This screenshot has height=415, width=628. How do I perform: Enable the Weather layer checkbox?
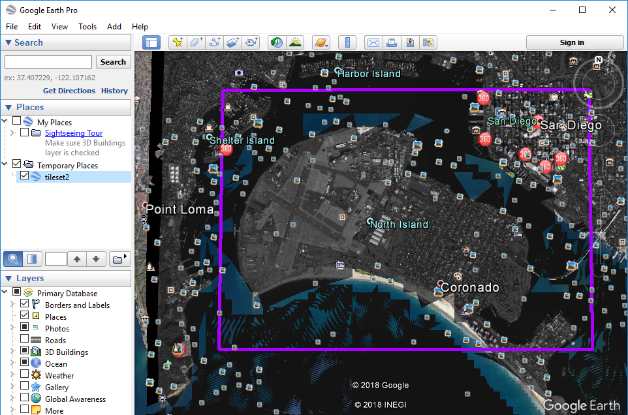pos(24,374)
